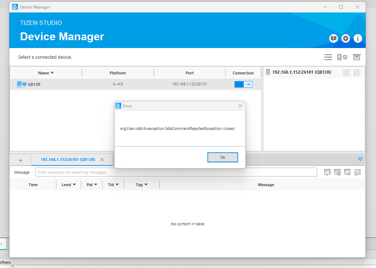Open the info about icon
The width and height of the screenshot is (376, 268).
(x=357, y=38)
